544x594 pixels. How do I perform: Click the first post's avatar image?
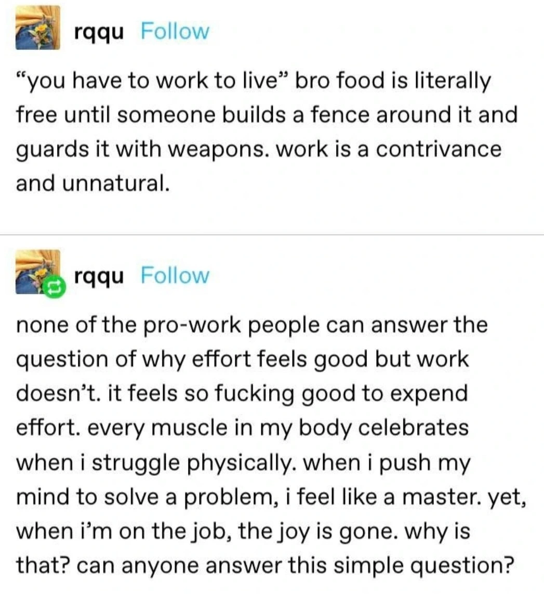click(37, 28)
